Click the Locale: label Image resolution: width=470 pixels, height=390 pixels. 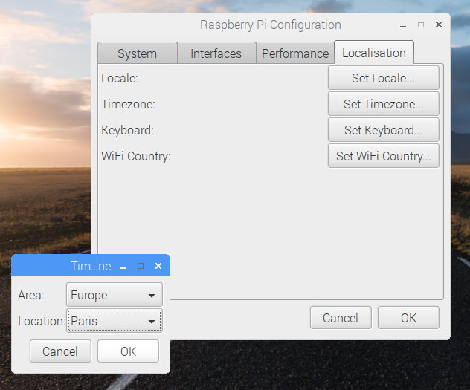(120, 79)
